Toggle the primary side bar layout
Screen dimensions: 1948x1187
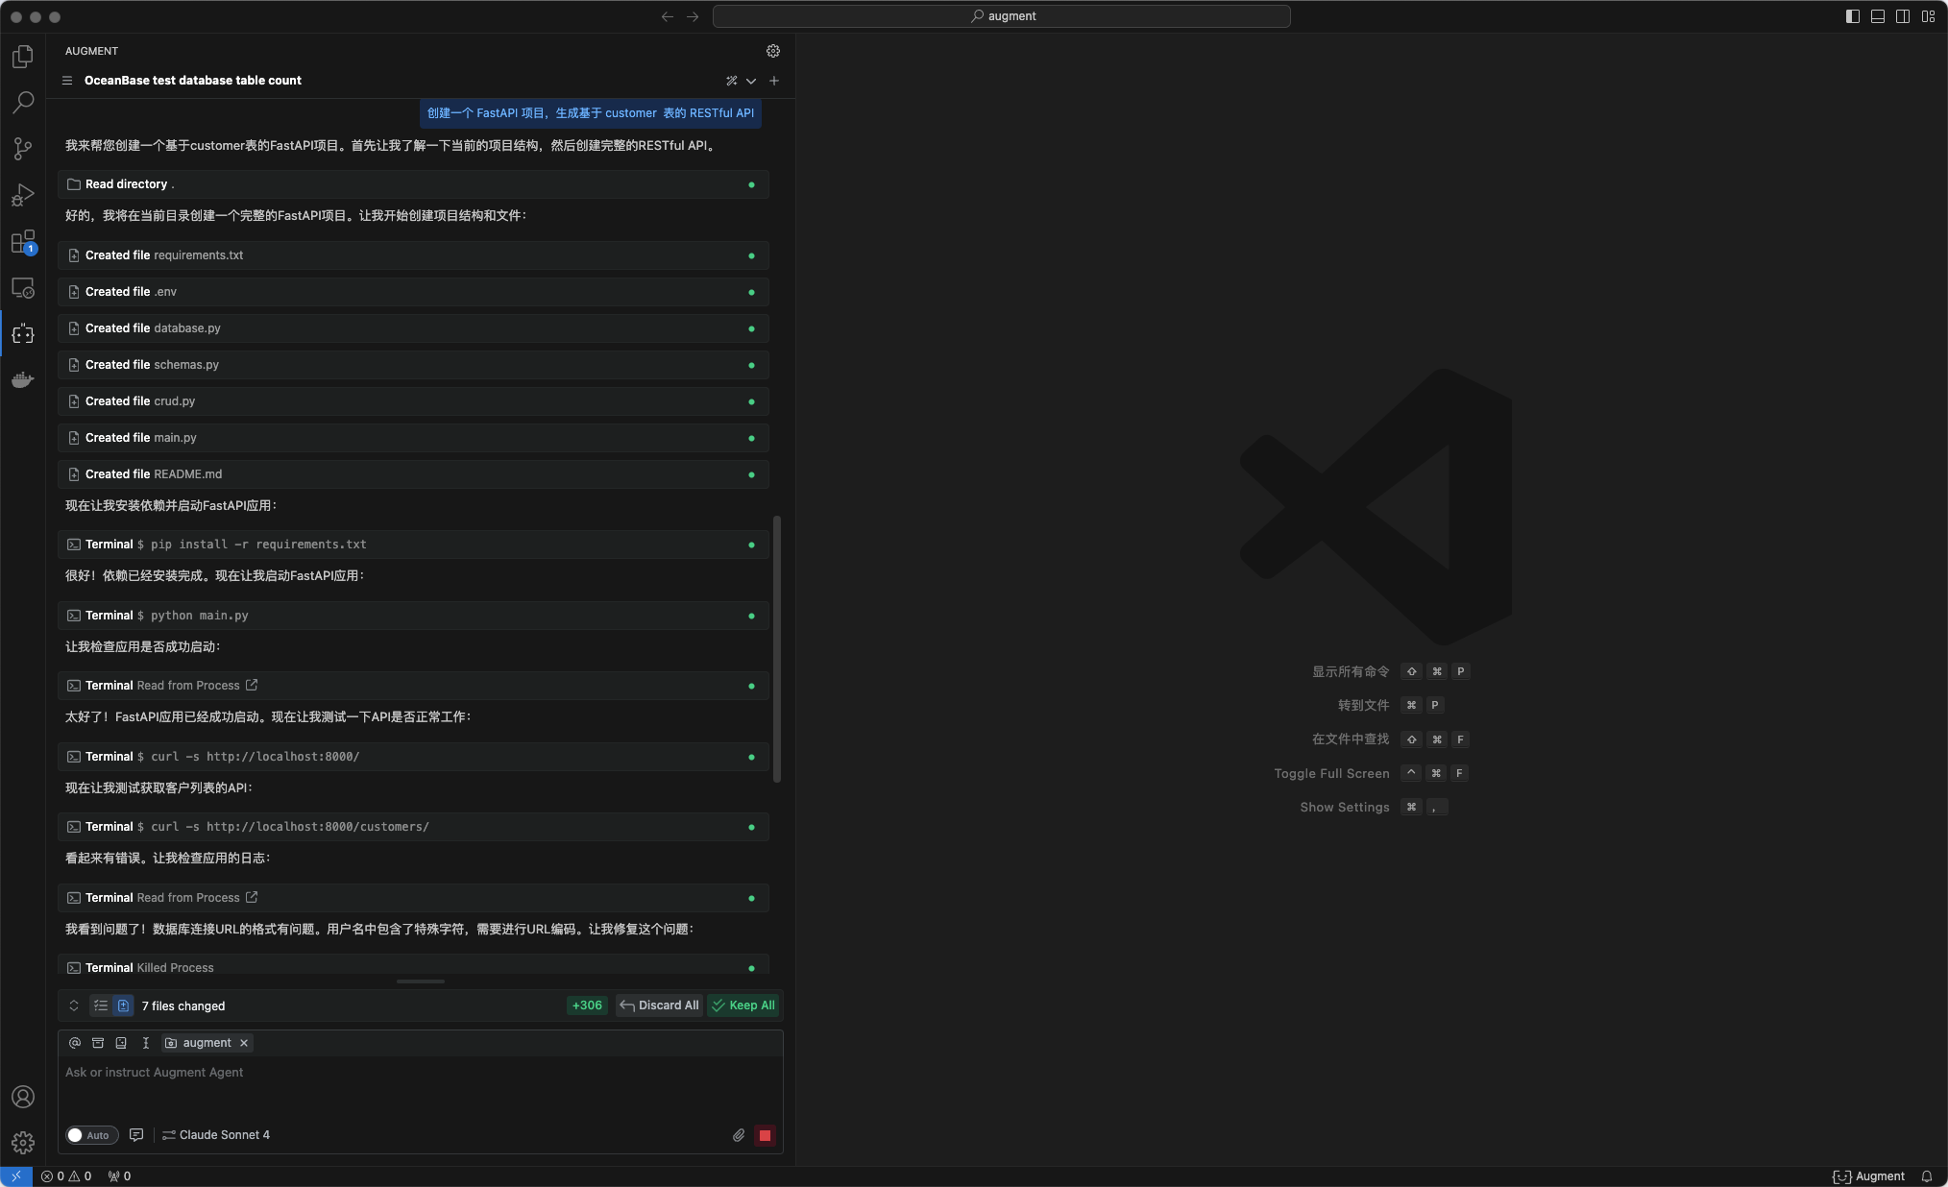pyautogui.click(x=1853, y=16)
